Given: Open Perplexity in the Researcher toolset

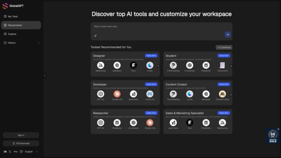Looking at the screenshot, I should 117,123.
